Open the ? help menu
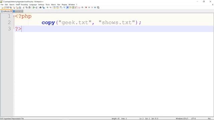Viewport: 214px width, 120px height. tap(77, 5)
